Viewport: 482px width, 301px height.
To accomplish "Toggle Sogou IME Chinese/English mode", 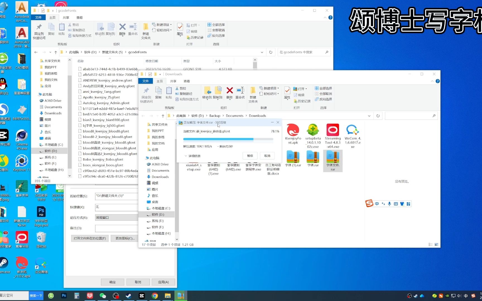I will click(377, 204).
